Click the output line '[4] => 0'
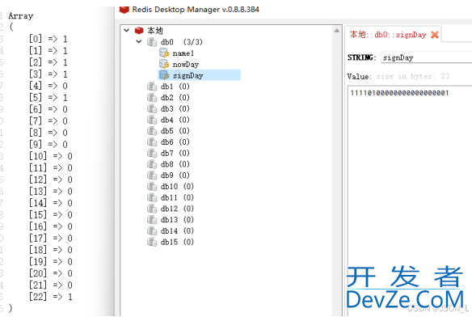 click(x=48, y=86)
